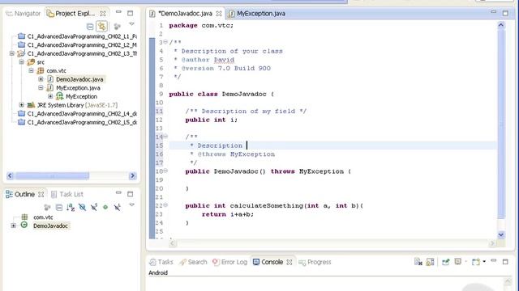The width and height of the screenshot is (519, 291).
Task: Open Project Explorer view menu arrow
Action: (131, 24)
